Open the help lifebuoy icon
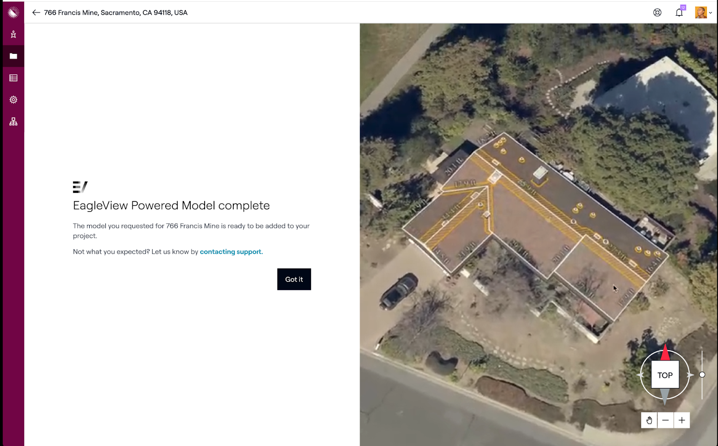This screenshot has height=446, width=718. pos(657,13)
